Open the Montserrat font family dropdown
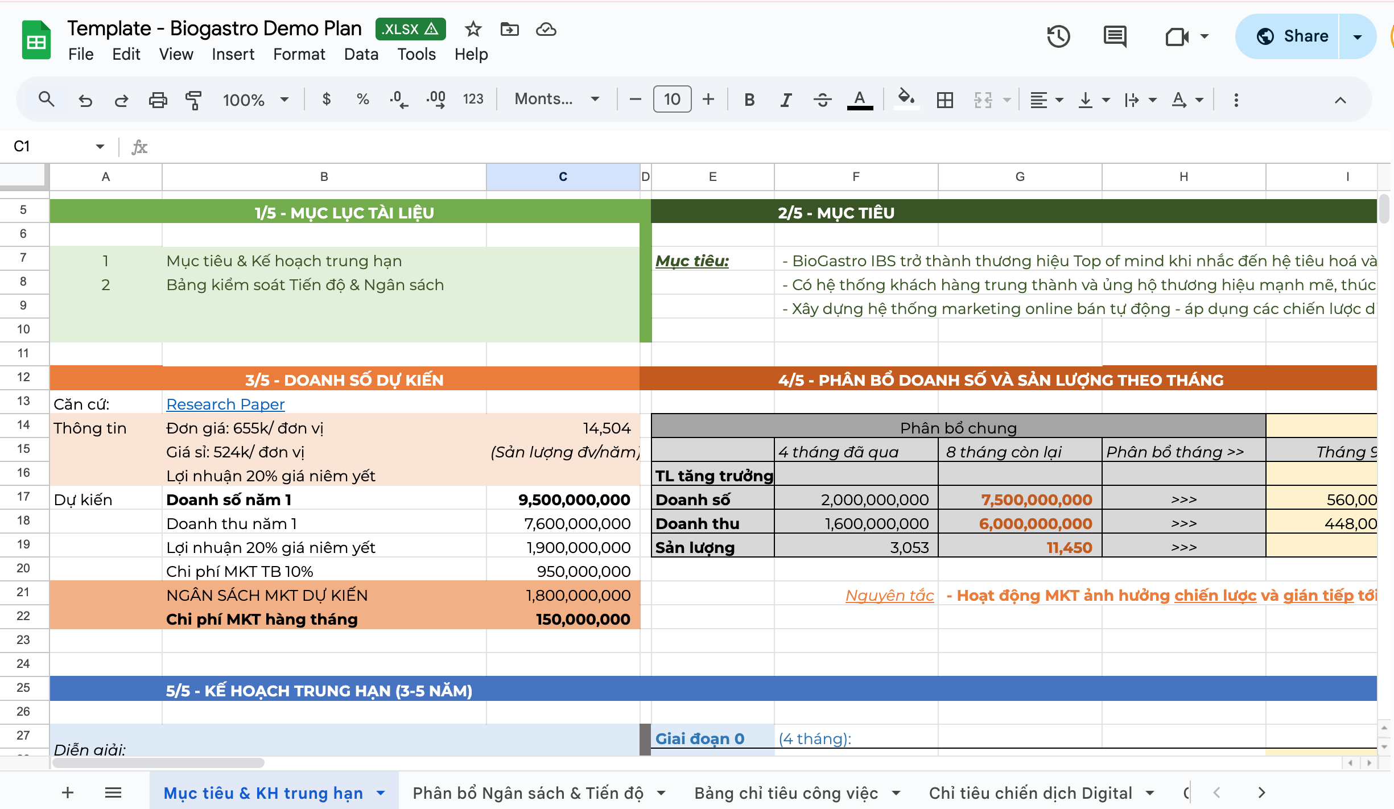Screen dimensions: 1394x809 [x=556, y=100]
